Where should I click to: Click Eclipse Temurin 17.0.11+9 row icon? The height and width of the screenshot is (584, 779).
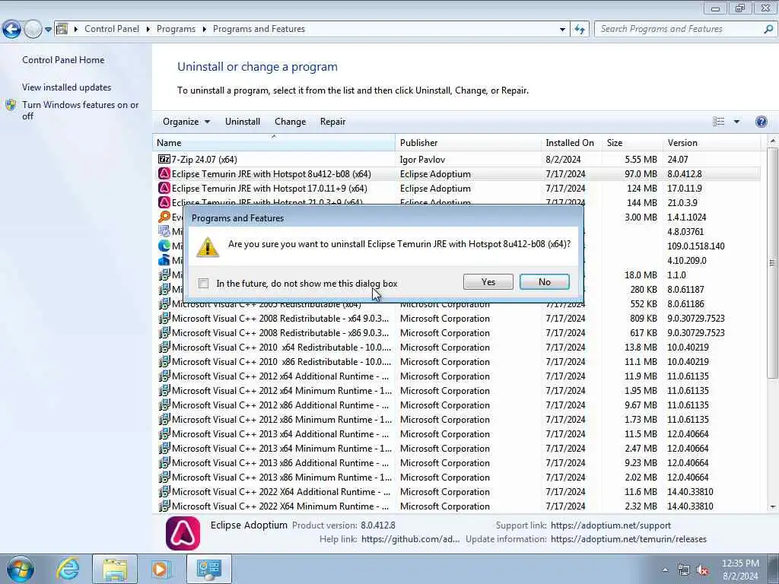pyautogui.click(x=164, y=189)
